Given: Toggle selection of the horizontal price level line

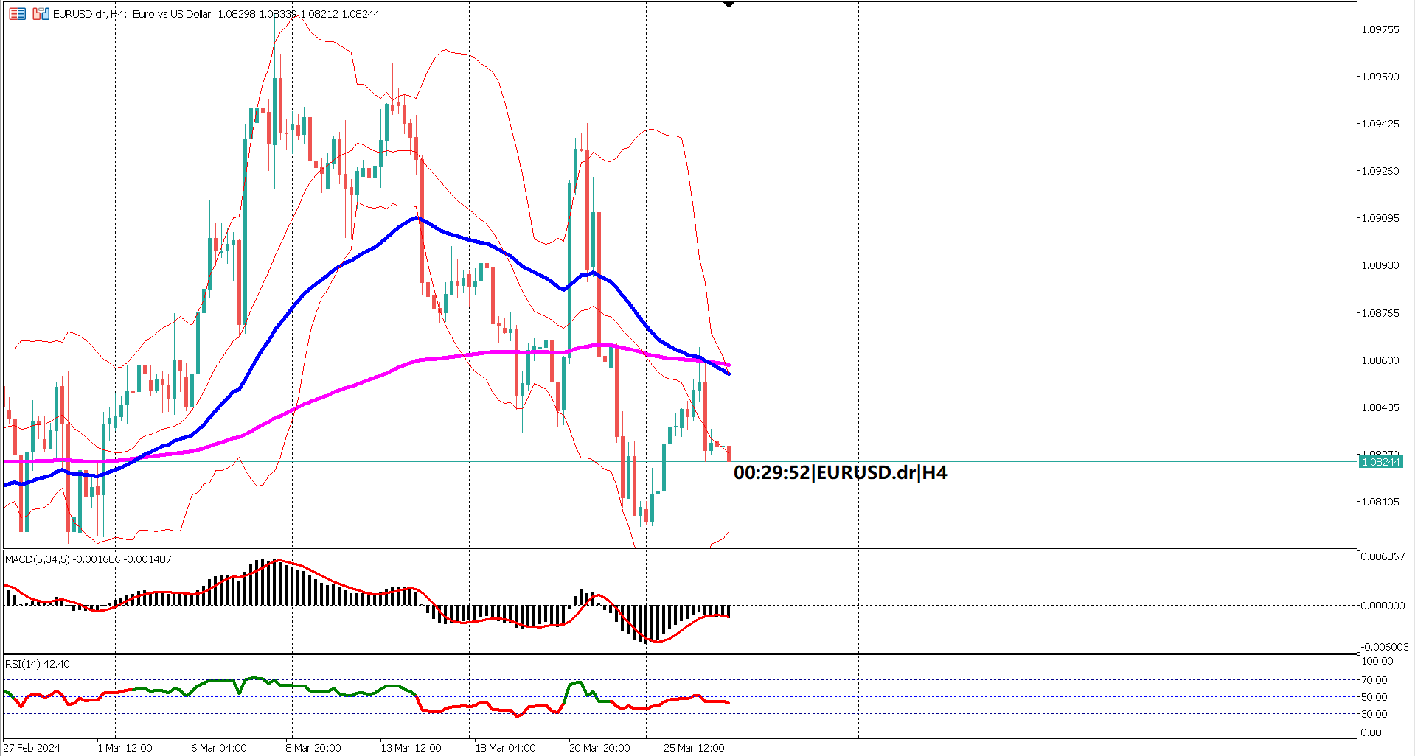Looking at the screenshot, I should click(1032, 460).
